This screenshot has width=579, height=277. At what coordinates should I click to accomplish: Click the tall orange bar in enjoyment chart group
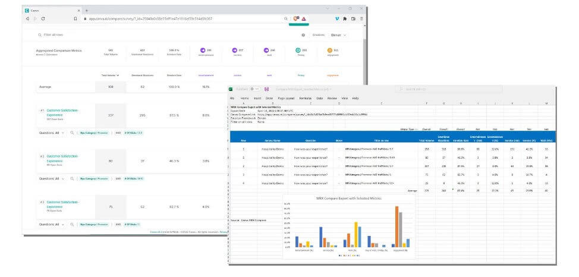397,226
